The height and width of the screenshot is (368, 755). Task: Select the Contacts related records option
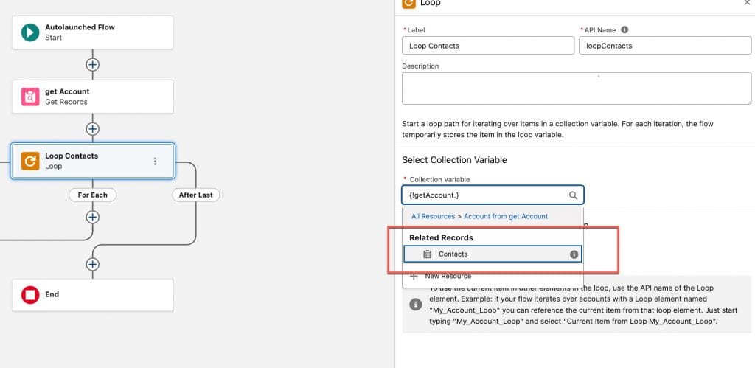click(x=493, y=254)
